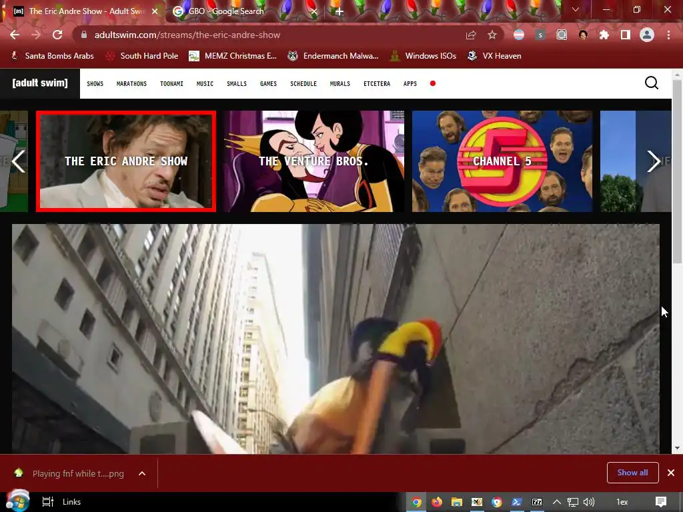Select The Venture Bros. stream thumbnail
This screenshot has height=512, width=683.
[x=314, y=161]
